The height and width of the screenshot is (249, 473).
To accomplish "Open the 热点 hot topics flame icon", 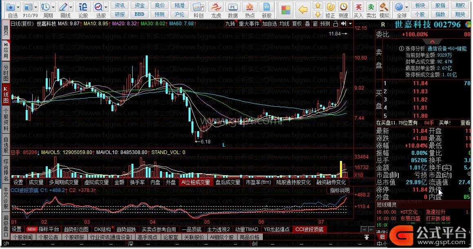I will pos(249,7).
